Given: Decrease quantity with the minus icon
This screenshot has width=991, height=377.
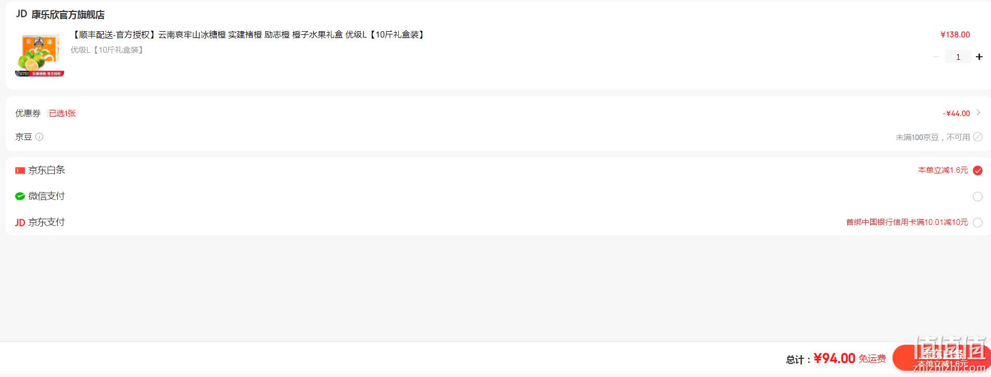Looking at the screenshot, I should click(x=936, y=57).
